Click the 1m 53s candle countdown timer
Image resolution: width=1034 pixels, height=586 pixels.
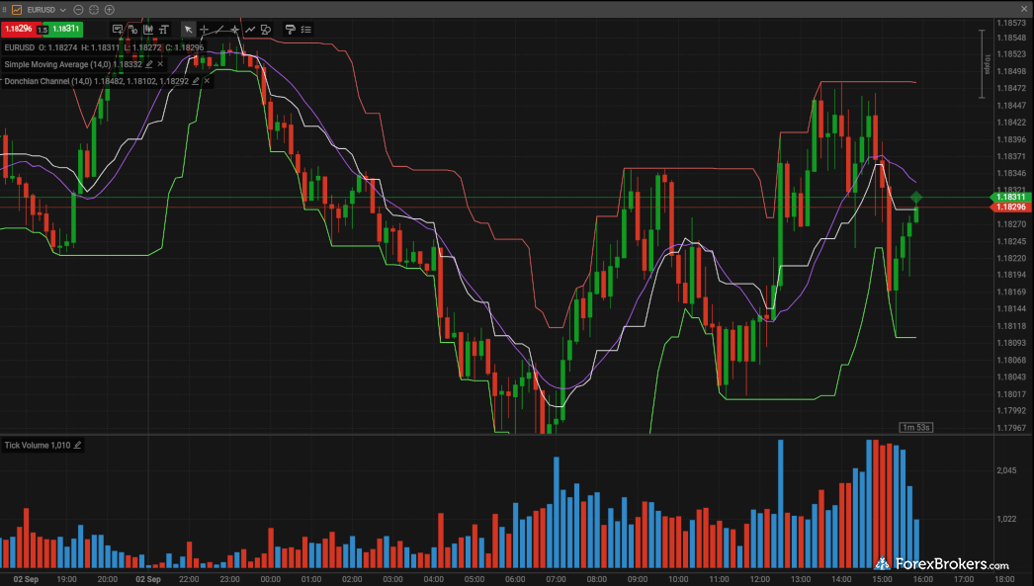916,427
